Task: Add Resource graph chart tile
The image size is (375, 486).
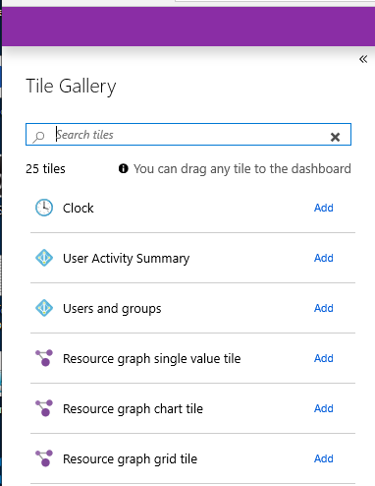Action: click(324, 408)
